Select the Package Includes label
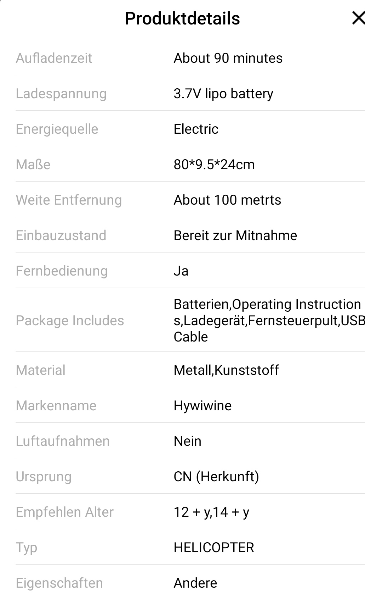Image resolution: width=365 pixels, height=599 pixels. pos(70,321)
